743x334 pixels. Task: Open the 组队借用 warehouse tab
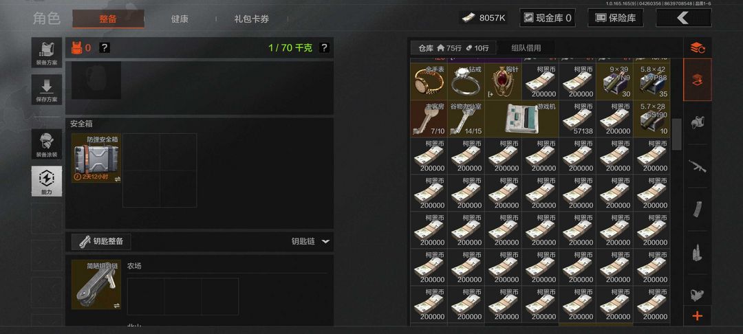point(526,48)
